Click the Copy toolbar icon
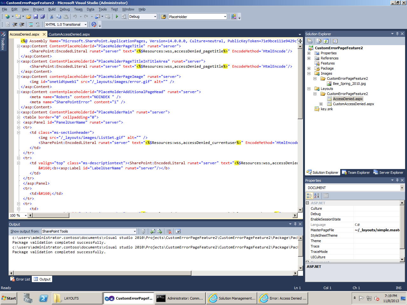The height and width of the screenshot is (305, 407). [59, 17]
